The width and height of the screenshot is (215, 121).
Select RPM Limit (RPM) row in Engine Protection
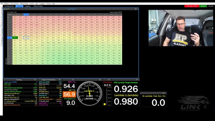click(50, 82)
